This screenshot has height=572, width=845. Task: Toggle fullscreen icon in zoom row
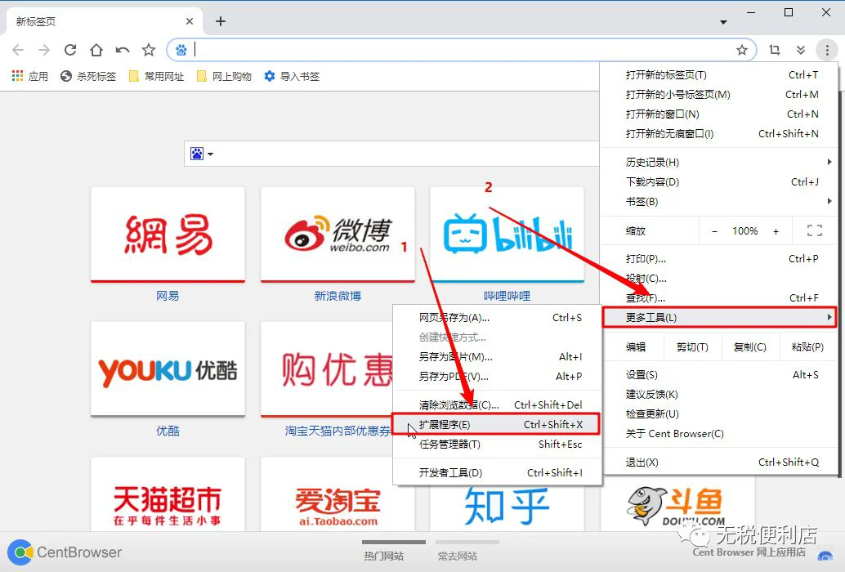[814, 230]
